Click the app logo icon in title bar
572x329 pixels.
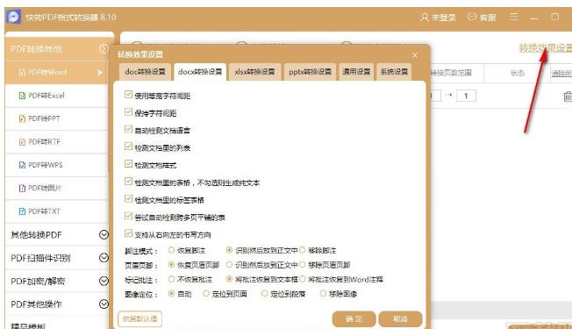(x=14, y=17)
